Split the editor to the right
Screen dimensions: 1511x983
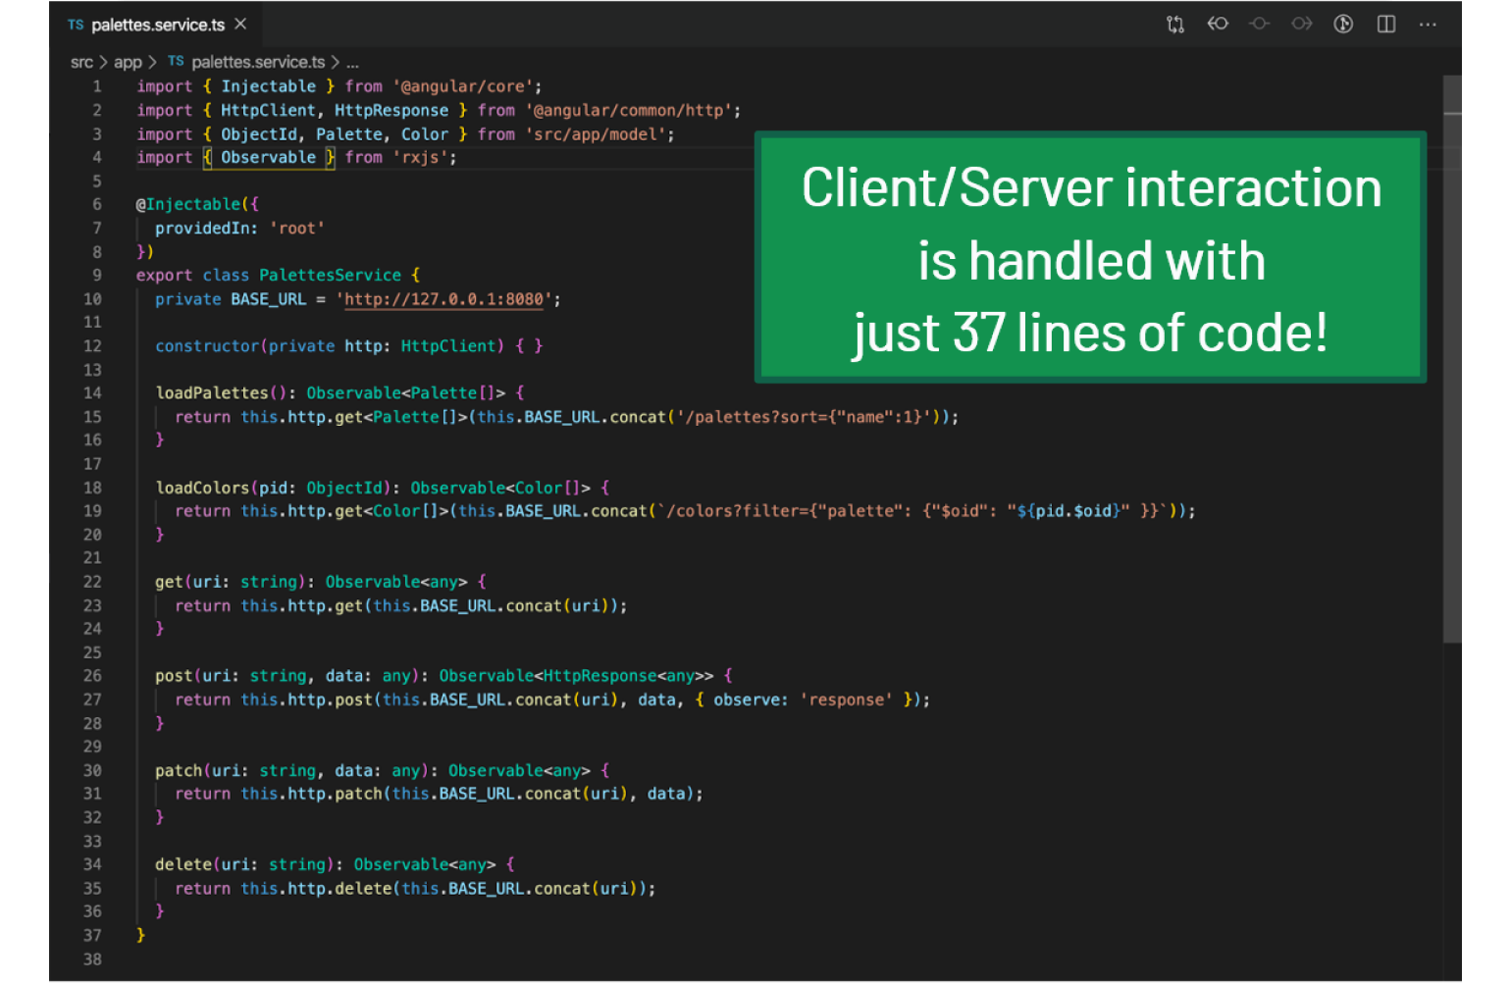tap(1386, 24)
